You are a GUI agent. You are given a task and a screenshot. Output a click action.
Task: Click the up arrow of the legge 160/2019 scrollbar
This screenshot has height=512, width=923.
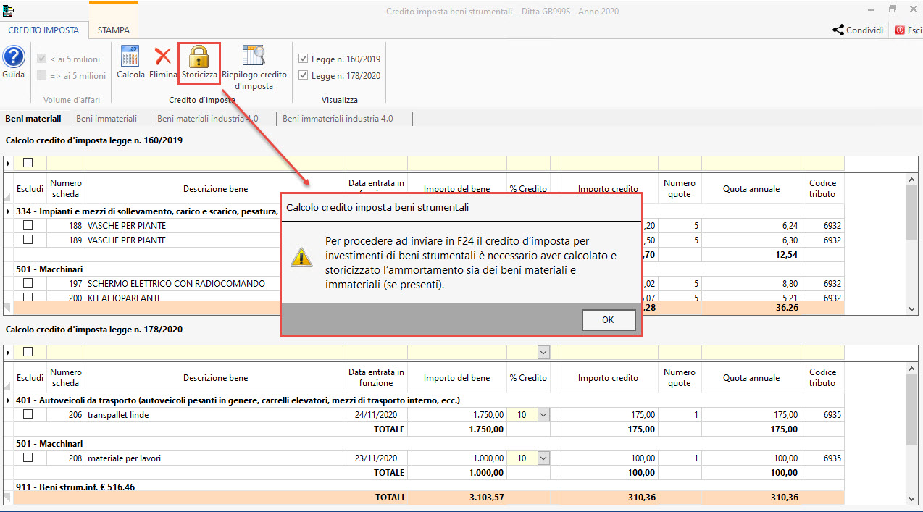[912, 179]
